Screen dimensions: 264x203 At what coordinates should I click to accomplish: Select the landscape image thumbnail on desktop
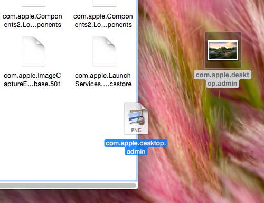tap(223, 50)
